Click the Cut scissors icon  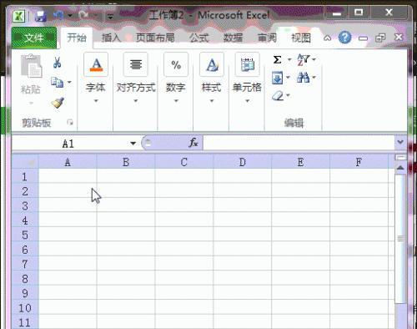point(58,63)
